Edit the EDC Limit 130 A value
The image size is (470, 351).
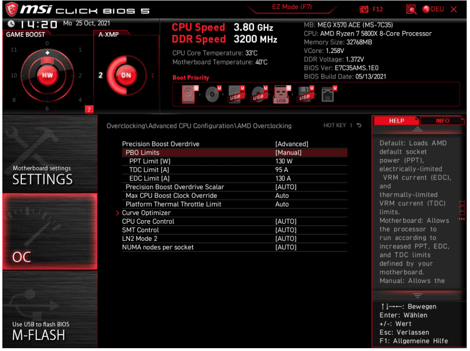283,179
